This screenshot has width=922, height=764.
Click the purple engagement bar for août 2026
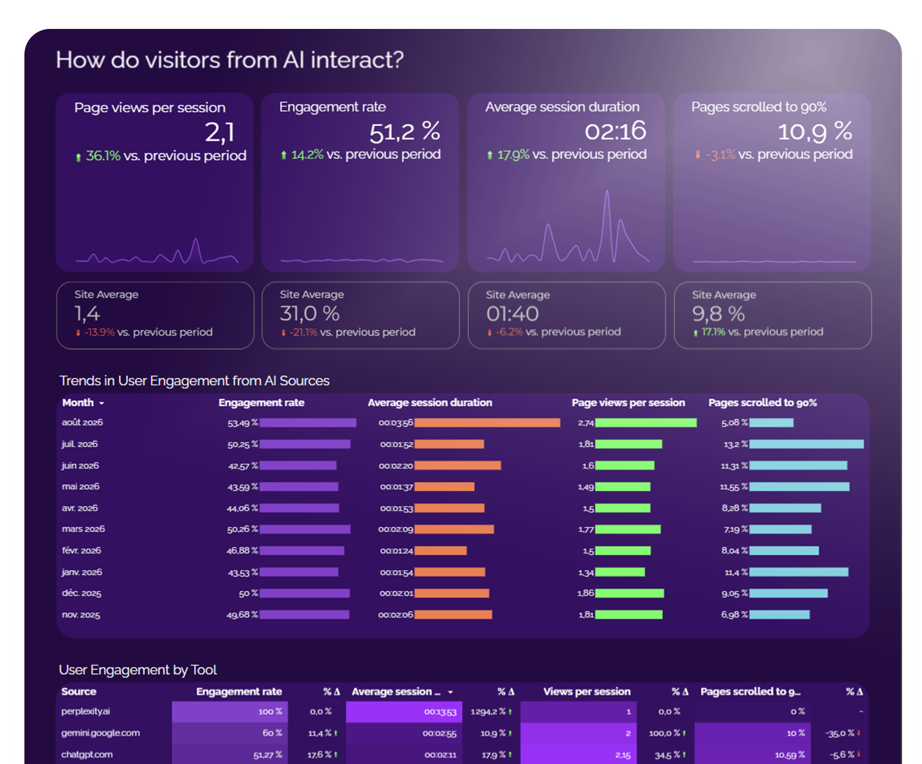coord(308,423)
